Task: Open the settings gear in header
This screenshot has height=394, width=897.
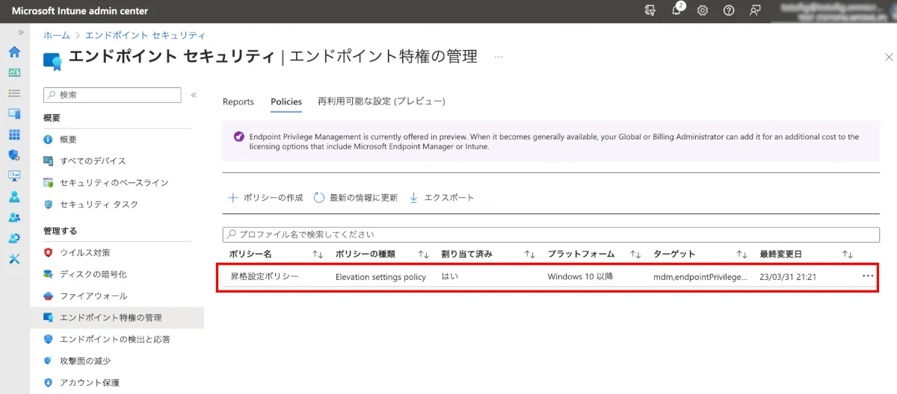Action: pyautogui.click(x=703, y=10)
